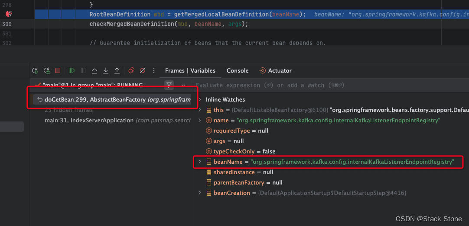
Task: Switch to the Frames | Variables tab
Action: 190,71
